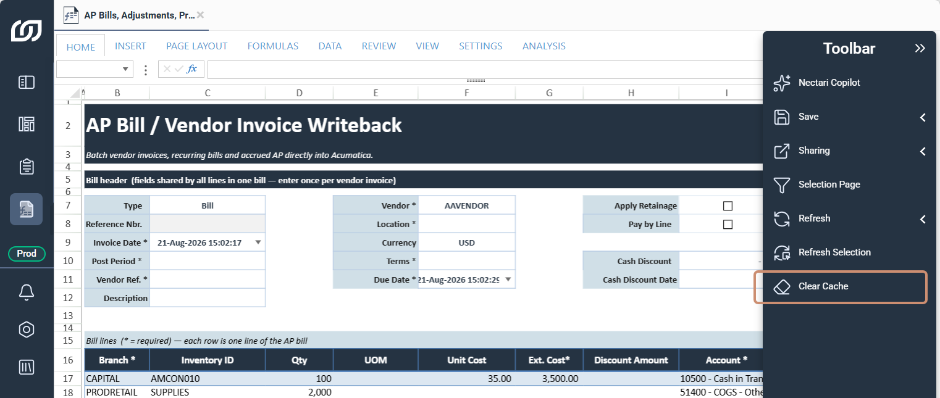Select the active worksheet icon in sidebar
Viewport: 940px width, 398px height.
coord(27,209)
